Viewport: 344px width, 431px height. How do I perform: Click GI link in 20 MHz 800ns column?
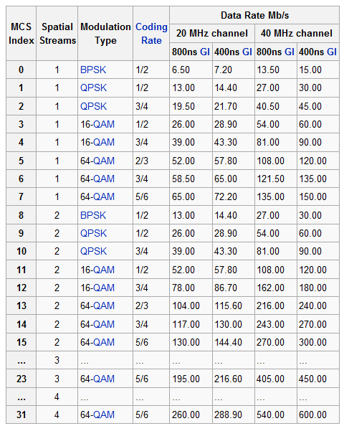(205, 52)
